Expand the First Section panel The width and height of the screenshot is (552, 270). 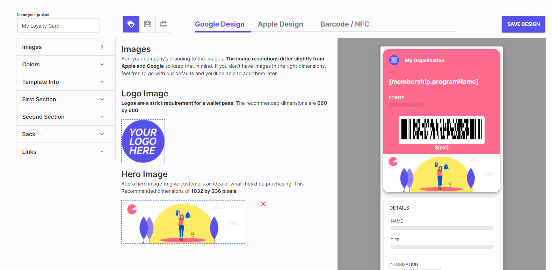[x=66, y=99]
